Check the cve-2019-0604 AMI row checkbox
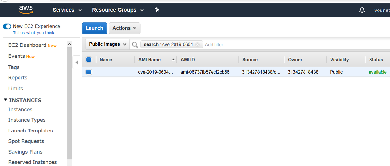Viewport: 390px width, 166px height. [89, 72]
